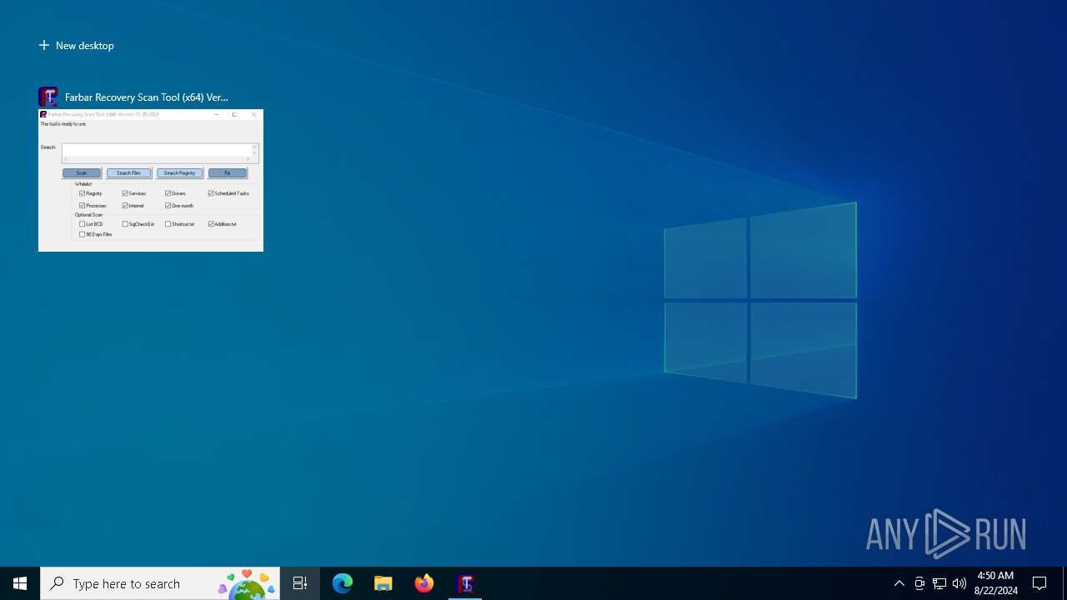Open the Action Center notifications icon
1067x600 pixels.
coord(1039,583)
